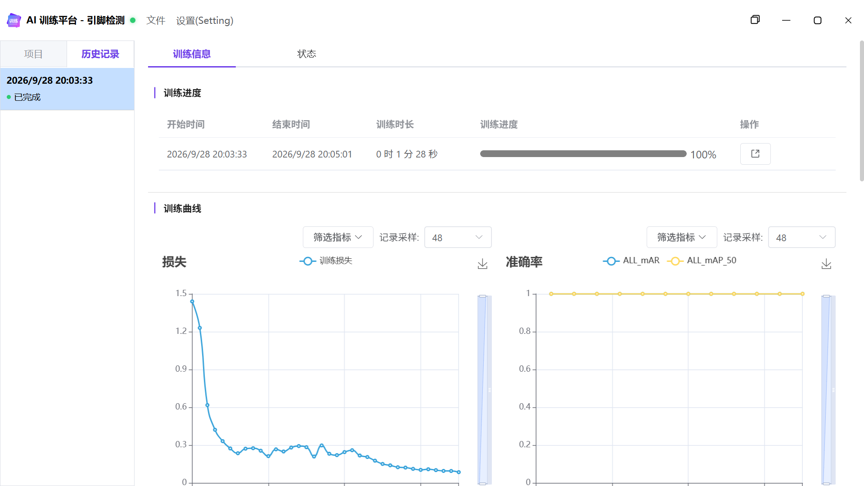Click the 100% progress label

coord(703,154)
